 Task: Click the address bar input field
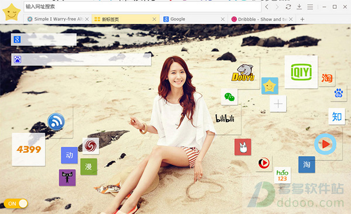[x=142, y=6]
